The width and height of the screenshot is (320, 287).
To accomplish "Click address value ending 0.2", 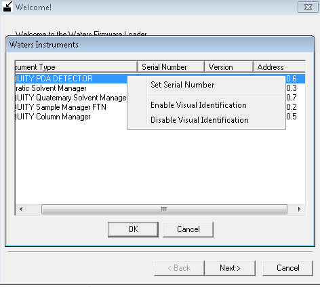I will [292, 107].
